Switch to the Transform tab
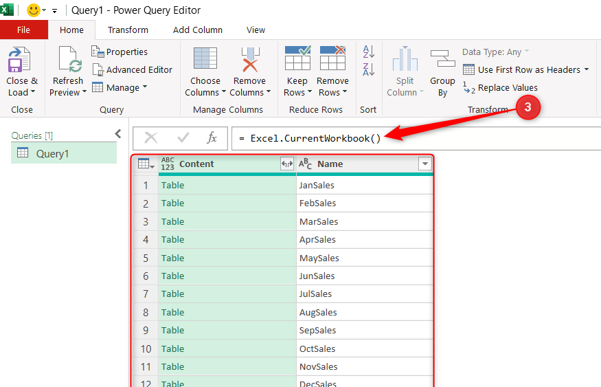The image size is (601, 387). [x=128, y=30]
